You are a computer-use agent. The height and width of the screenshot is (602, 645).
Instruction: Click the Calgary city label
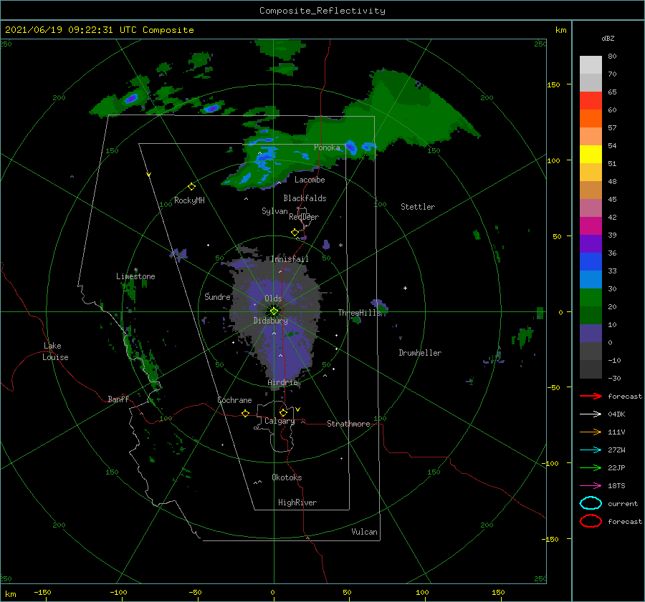click(x=279, y=421)
